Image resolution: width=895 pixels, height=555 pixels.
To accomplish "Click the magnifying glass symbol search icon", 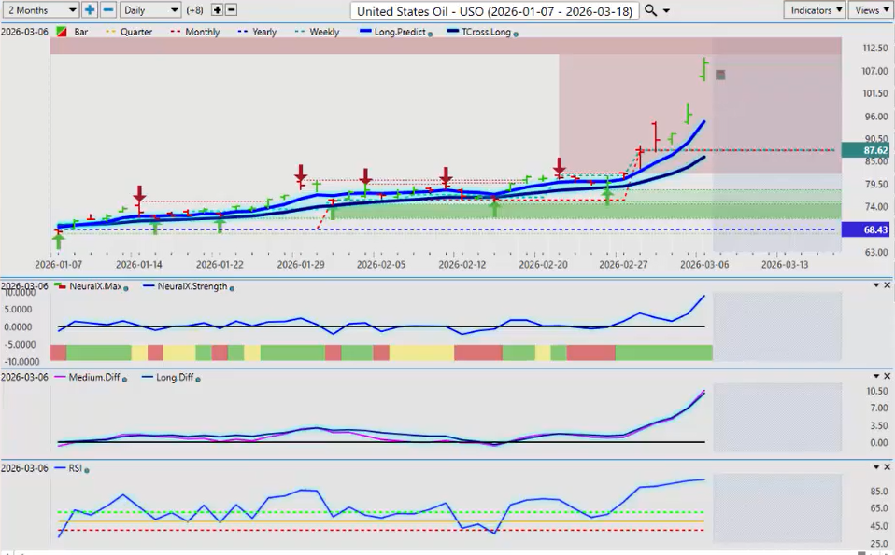I will coord(651,9).
